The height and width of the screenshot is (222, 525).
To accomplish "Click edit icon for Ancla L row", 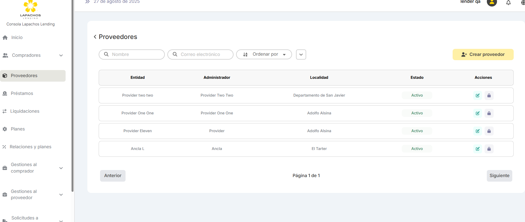I will 478,149.
